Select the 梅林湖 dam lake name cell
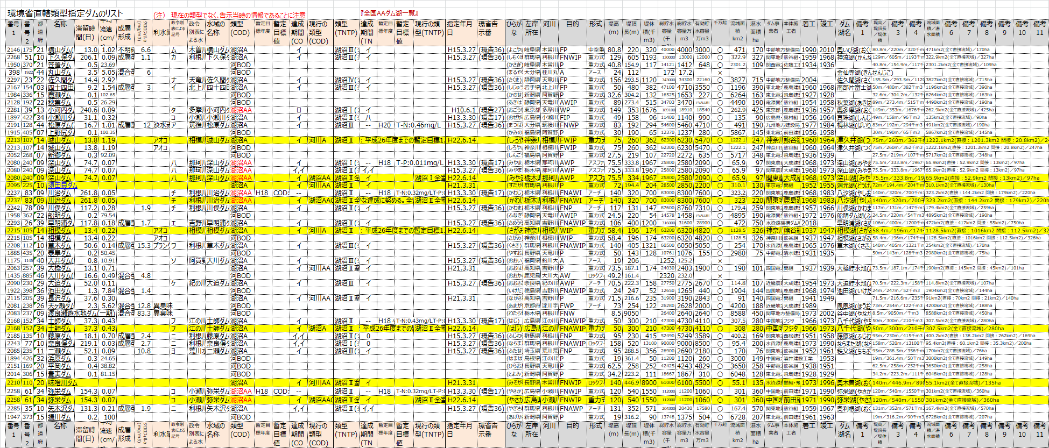The height and width of the screenshot is (448, 1049). click(853, 125)
